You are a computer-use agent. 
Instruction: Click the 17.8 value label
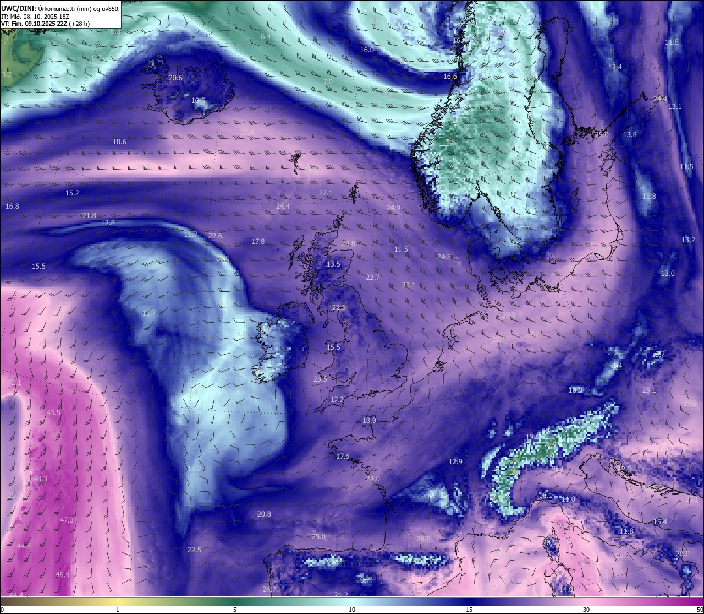258,241
